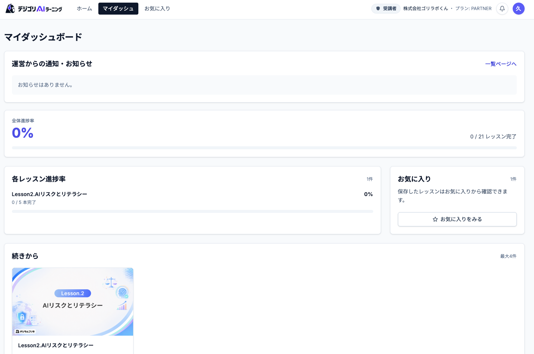Open Lesson.2 AIリスクとリテラシー thumbnail
The image size is (534, 354).
(x=73, y=302)
